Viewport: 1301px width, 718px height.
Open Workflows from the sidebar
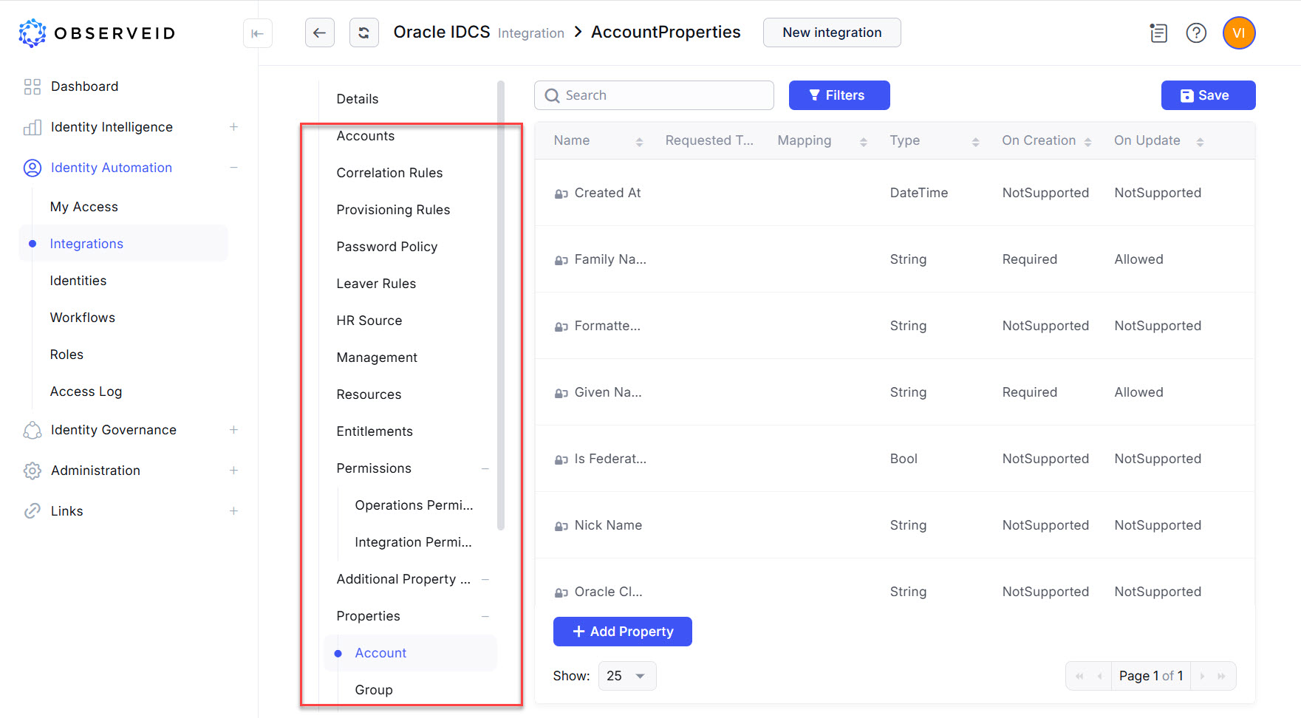82,317
